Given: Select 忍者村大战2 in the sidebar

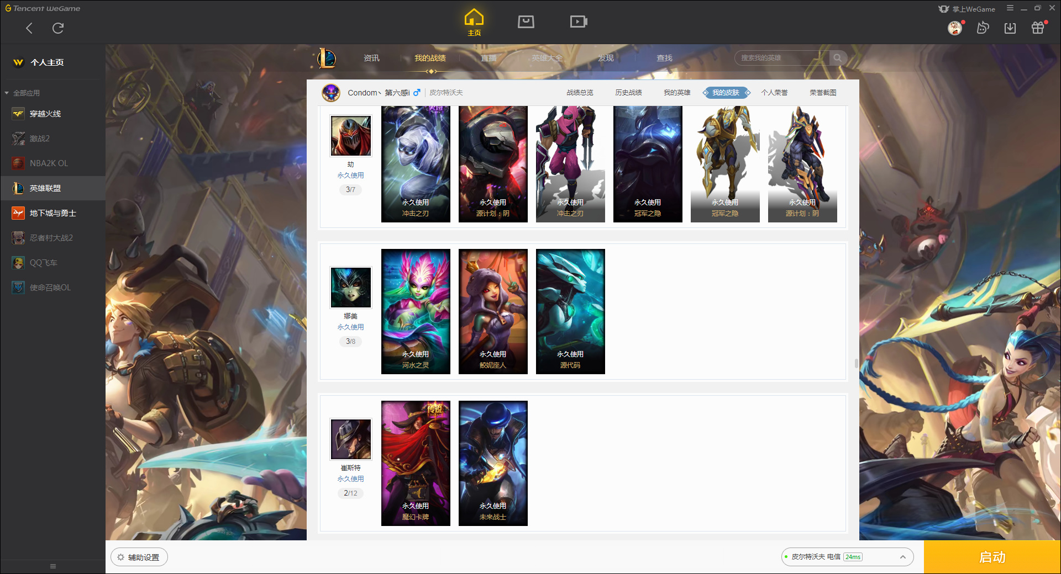Looking at the screenshot, I should (x=52, y=238).
